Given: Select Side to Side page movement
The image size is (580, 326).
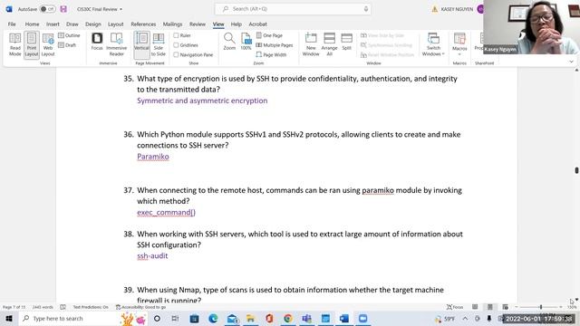Looking at the screenshot, I should (x=159, y=44).
